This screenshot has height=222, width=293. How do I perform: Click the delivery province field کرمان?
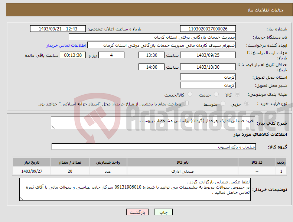pos(208,77)
